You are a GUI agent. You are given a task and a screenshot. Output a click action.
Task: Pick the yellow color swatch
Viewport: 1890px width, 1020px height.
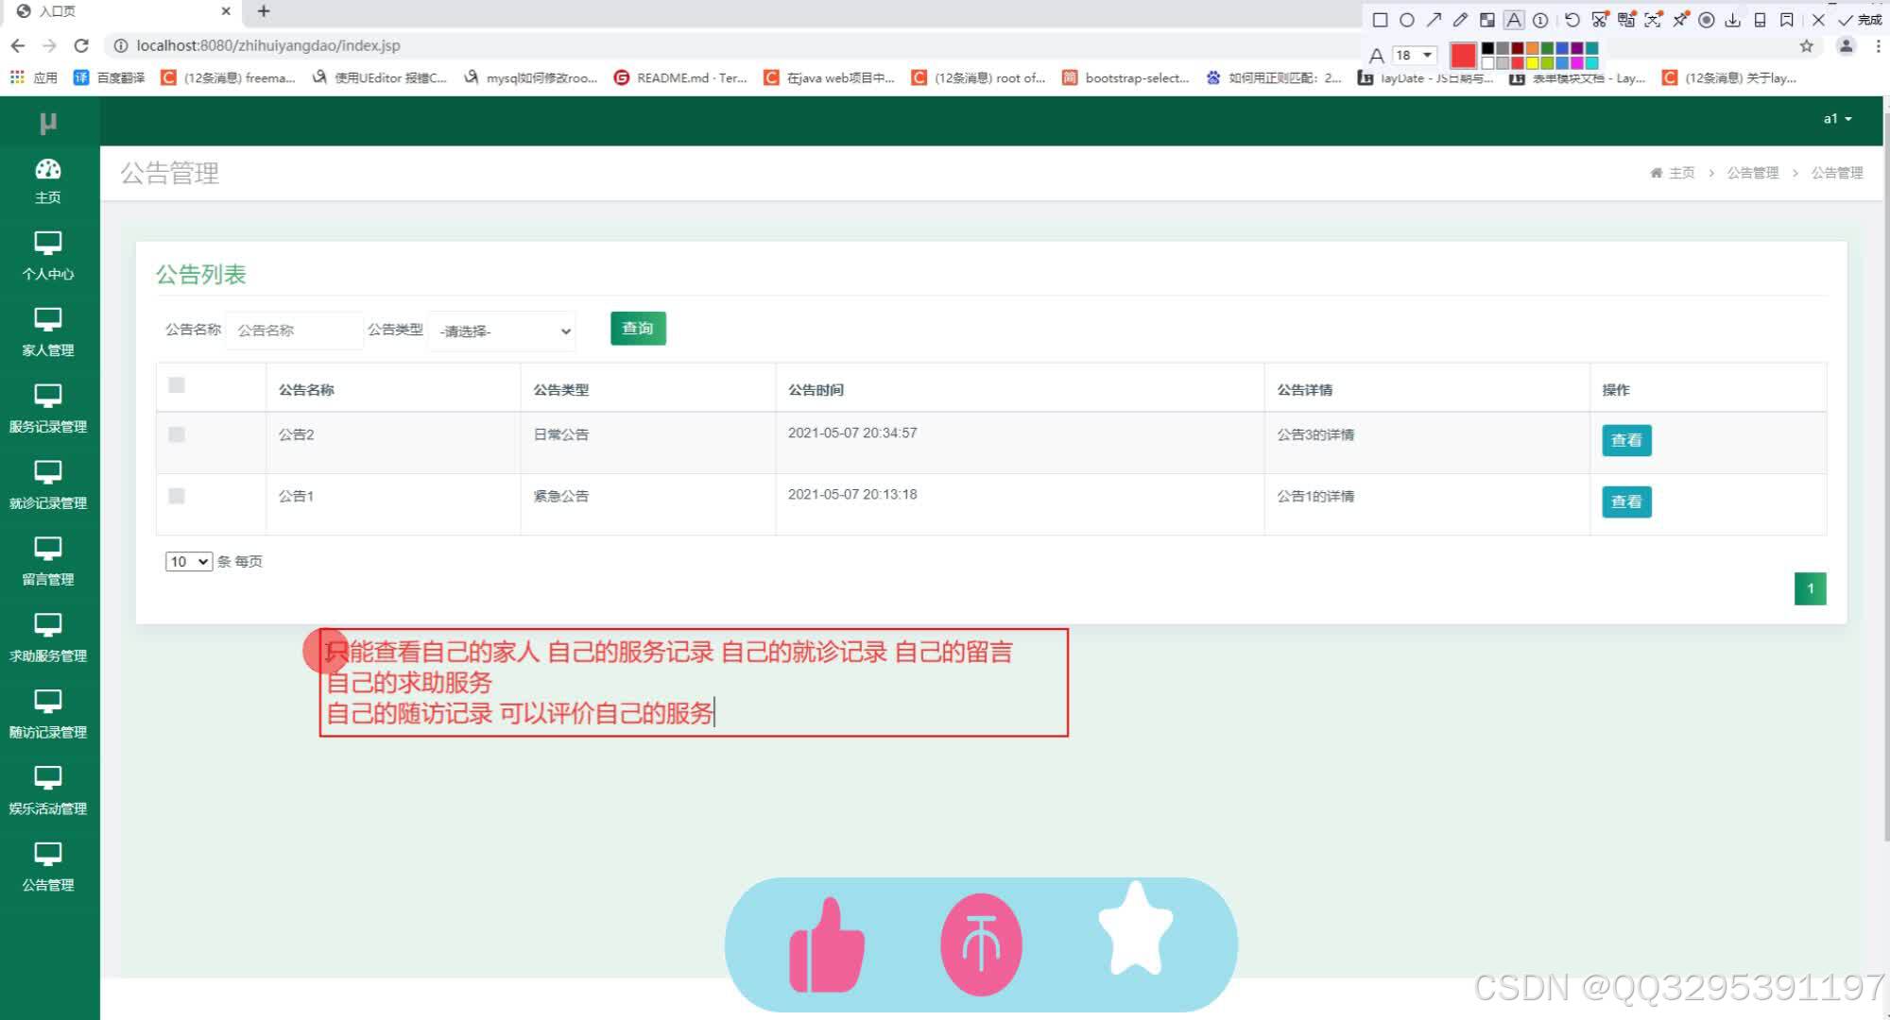[x=1532, y=63]
